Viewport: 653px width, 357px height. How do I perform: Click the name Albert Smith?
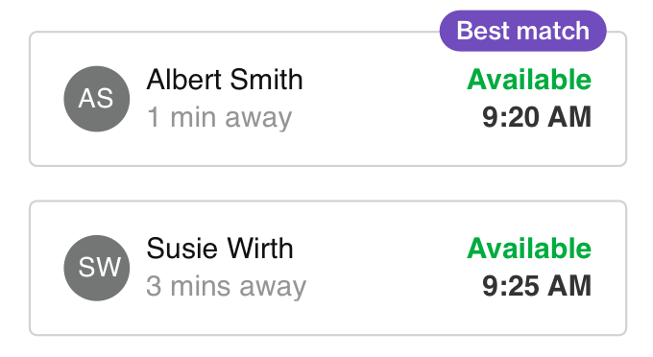(225, 80)
